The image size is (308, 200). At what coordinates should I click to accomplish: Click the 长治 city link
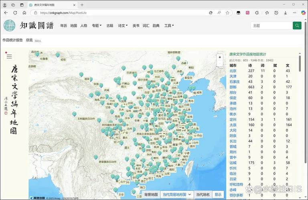233,141
